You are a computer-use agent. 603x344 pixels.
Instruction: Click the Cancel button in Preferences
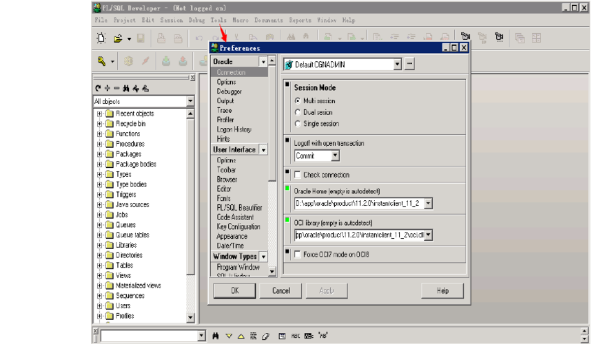pyautogui.click(x=280, y=290)
